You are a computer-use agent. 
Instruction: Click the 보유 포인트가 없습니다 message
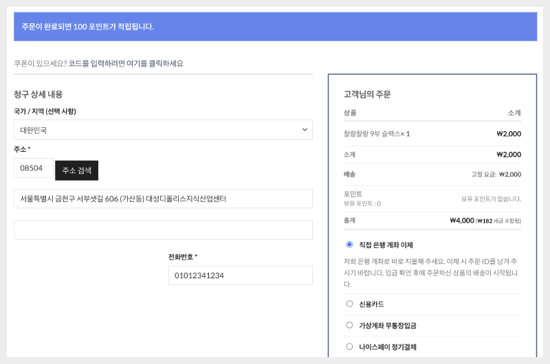coord(491,198)
